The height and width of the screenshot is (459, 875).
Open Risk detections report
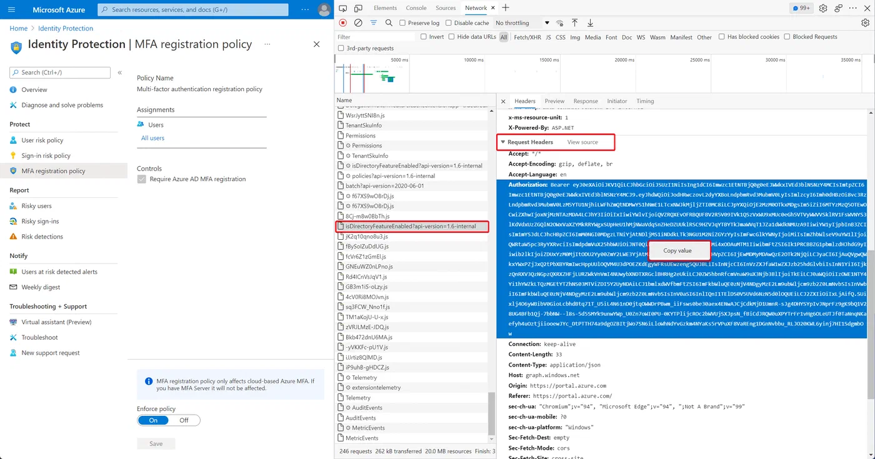42,237
